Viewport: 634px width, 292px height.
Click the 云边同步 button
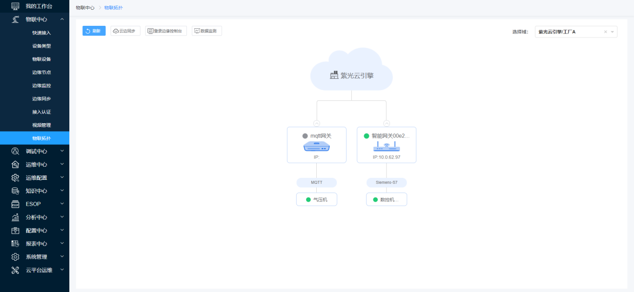point(125,31)
